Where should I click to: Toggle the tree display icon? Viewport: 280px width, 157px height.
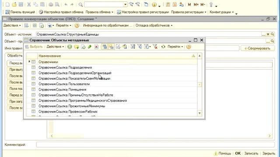(111, 47)
